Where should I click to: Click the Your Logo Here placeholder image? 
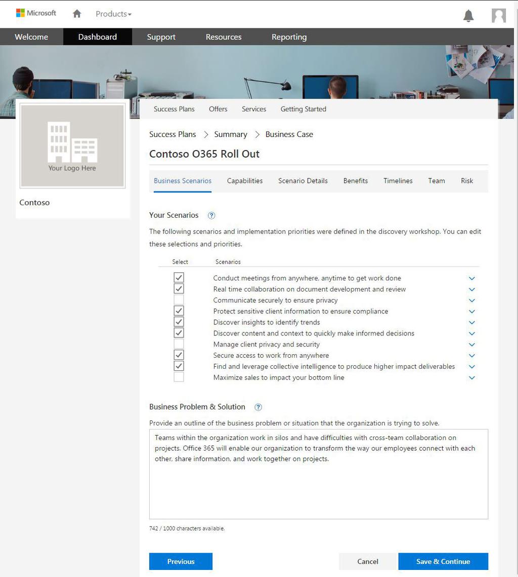(72, 146)
